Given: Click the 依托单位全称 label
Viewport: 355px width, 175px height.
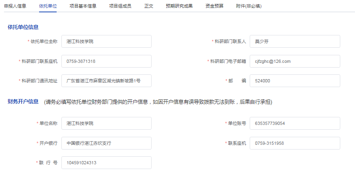Looking at the screenshot, I should tap(44, 41).
